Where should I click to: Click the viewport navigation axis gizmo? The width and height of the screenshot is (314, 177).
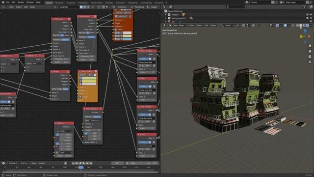(305, 36)
